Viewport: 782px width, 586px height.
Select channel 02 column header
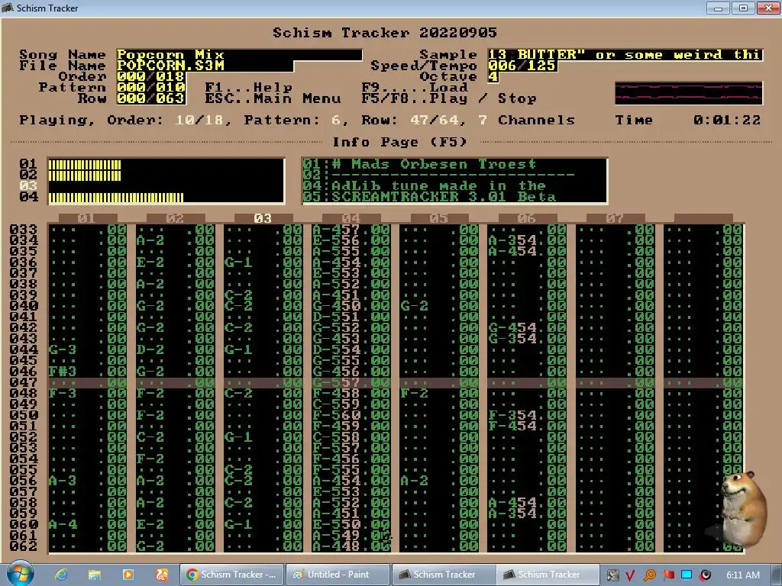[x=175, y=219]
